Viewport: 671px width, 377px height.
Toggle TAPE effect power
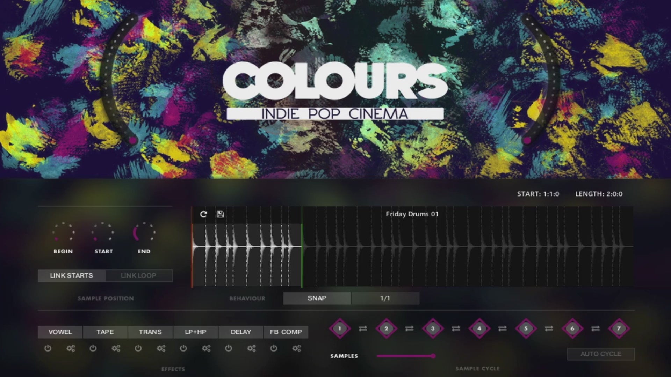tap(93, 348)
